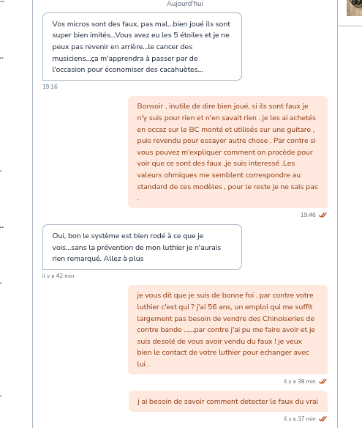This screenshot has width=362, height=428.
Task: Open the item thumbnail at top right
Action: 354,7
